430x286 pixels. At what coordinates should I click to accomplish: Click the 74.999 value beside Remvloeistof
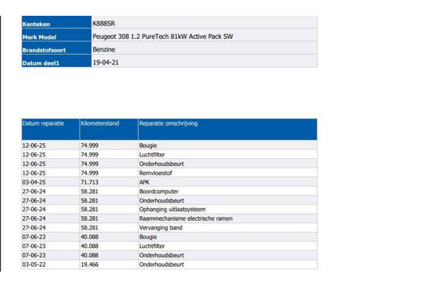[89, 173]
